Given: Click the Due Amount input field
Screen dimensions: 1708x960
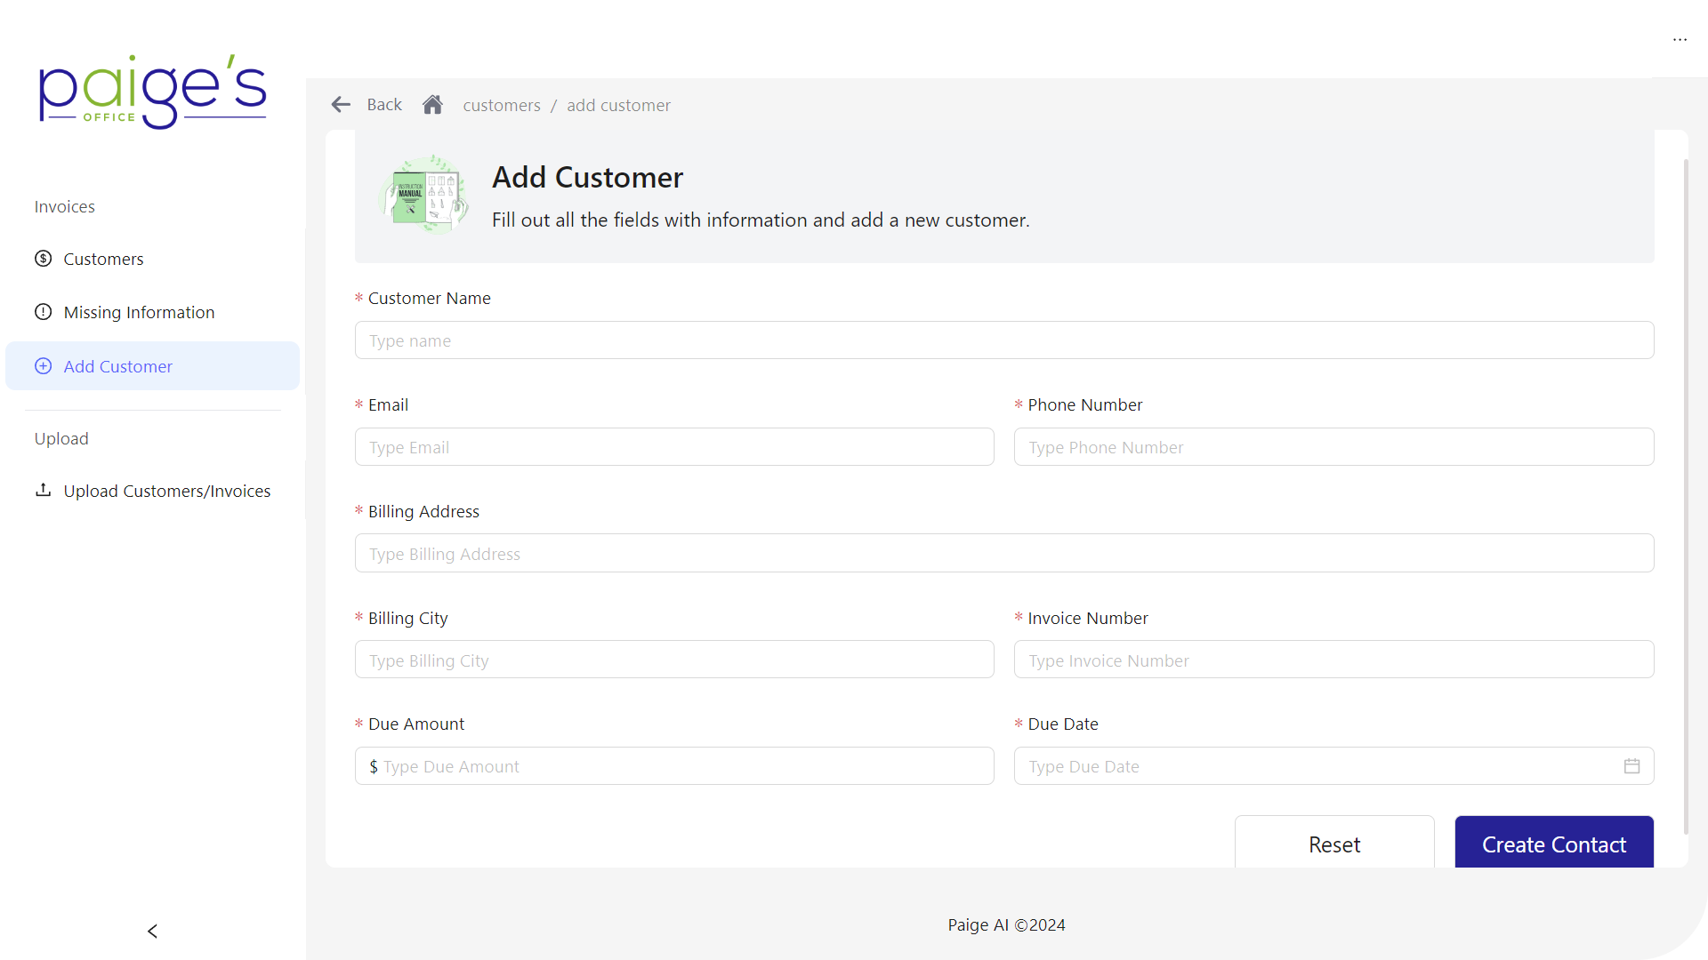Looking at the screenshot, I should tap(673, 765).
